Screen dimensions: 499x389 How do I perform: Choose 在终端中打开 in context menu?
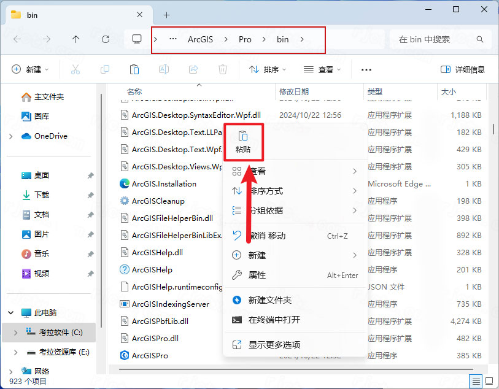pos(295,320)
